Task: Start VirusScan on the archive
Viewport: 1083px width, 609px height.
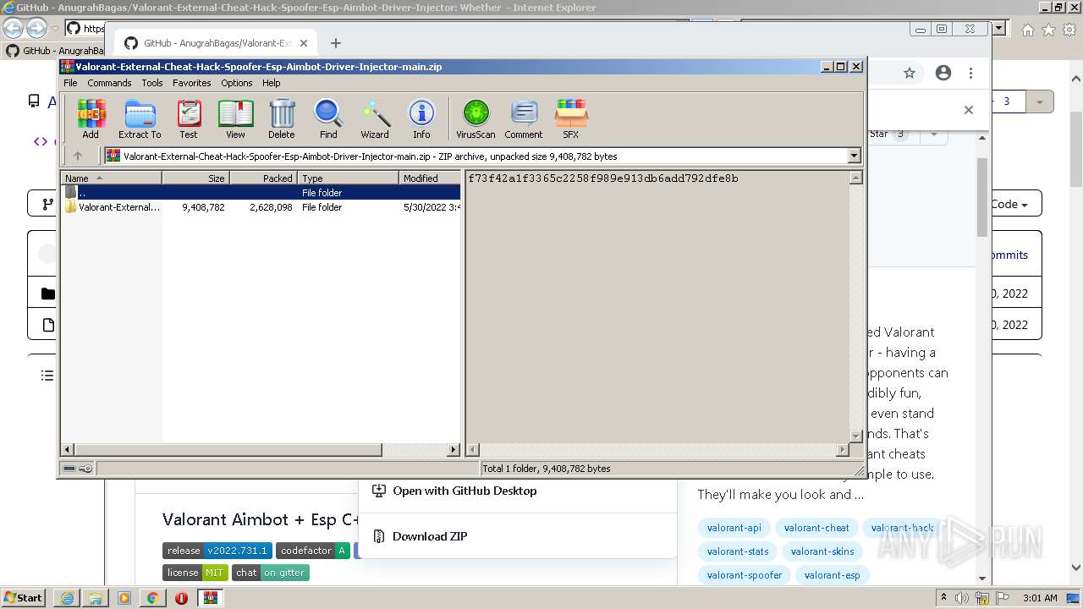Action: (476, 118)
